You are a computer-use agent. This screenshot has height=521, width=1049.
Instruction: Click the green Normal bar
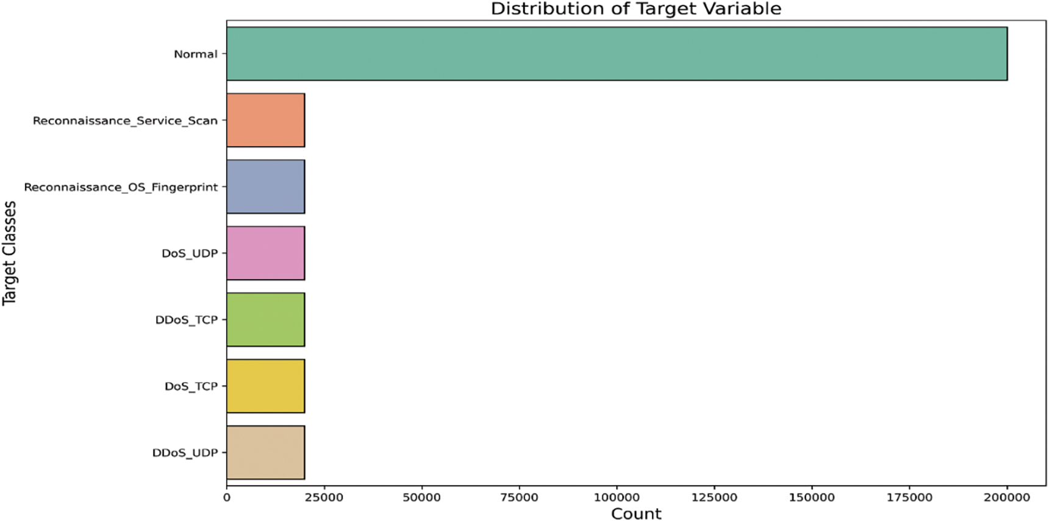(x=616, y=54)
